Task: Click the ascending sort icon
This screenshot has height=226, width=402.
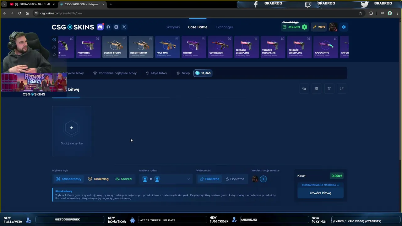Action: point(329,89)
